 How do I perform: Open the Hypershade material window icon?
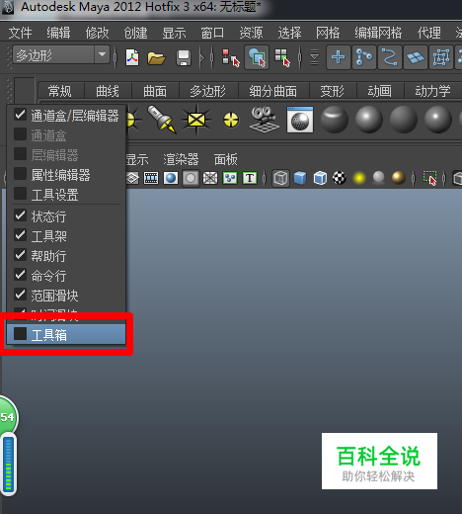pyautogui.click(x=300, y=120)
